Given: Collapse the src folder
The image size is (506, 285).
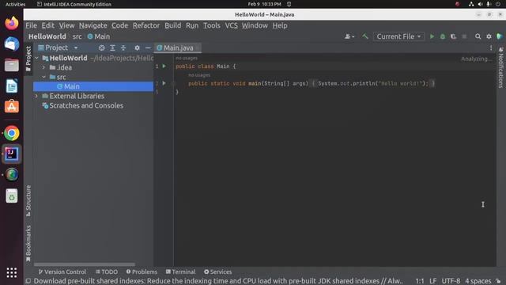Looking at the screenshot, I should tap(44, 77).
